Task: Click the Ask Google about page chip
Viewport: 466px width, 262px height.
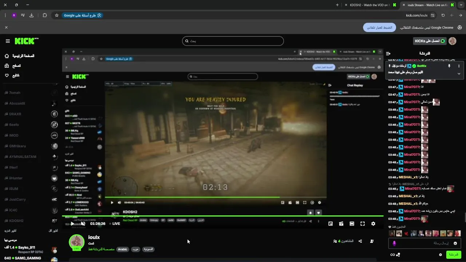Action: pyautogui.click(x=82, y=15)
